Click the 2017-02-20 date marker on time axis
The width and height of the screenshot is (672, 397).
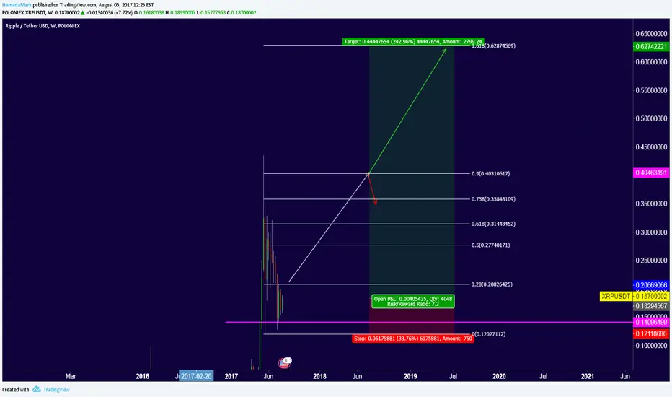pos(196,376)
